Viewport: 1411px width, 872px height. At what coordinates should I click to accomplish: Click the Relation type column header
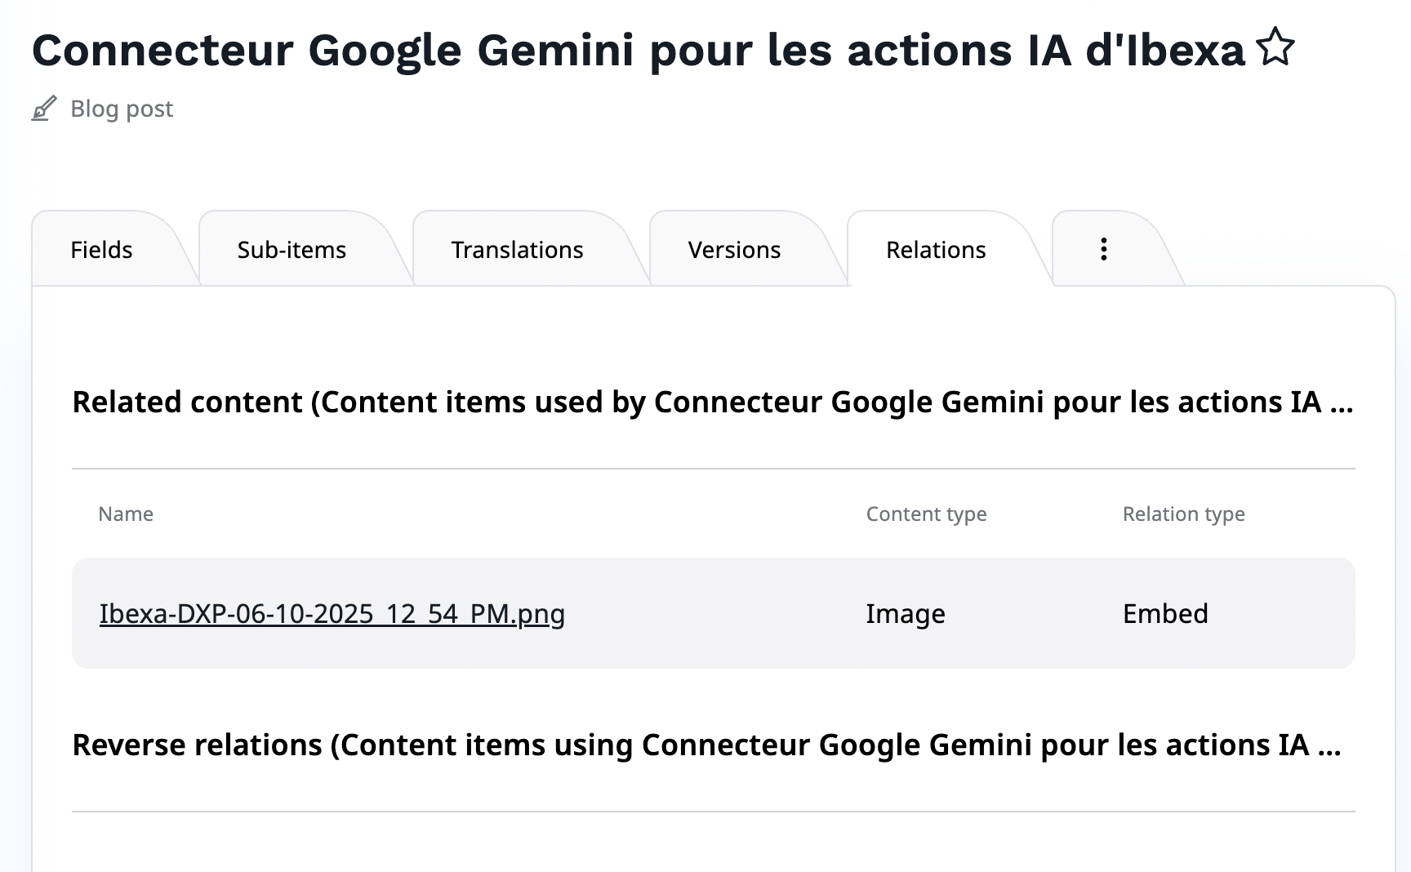coord(1183,514)
